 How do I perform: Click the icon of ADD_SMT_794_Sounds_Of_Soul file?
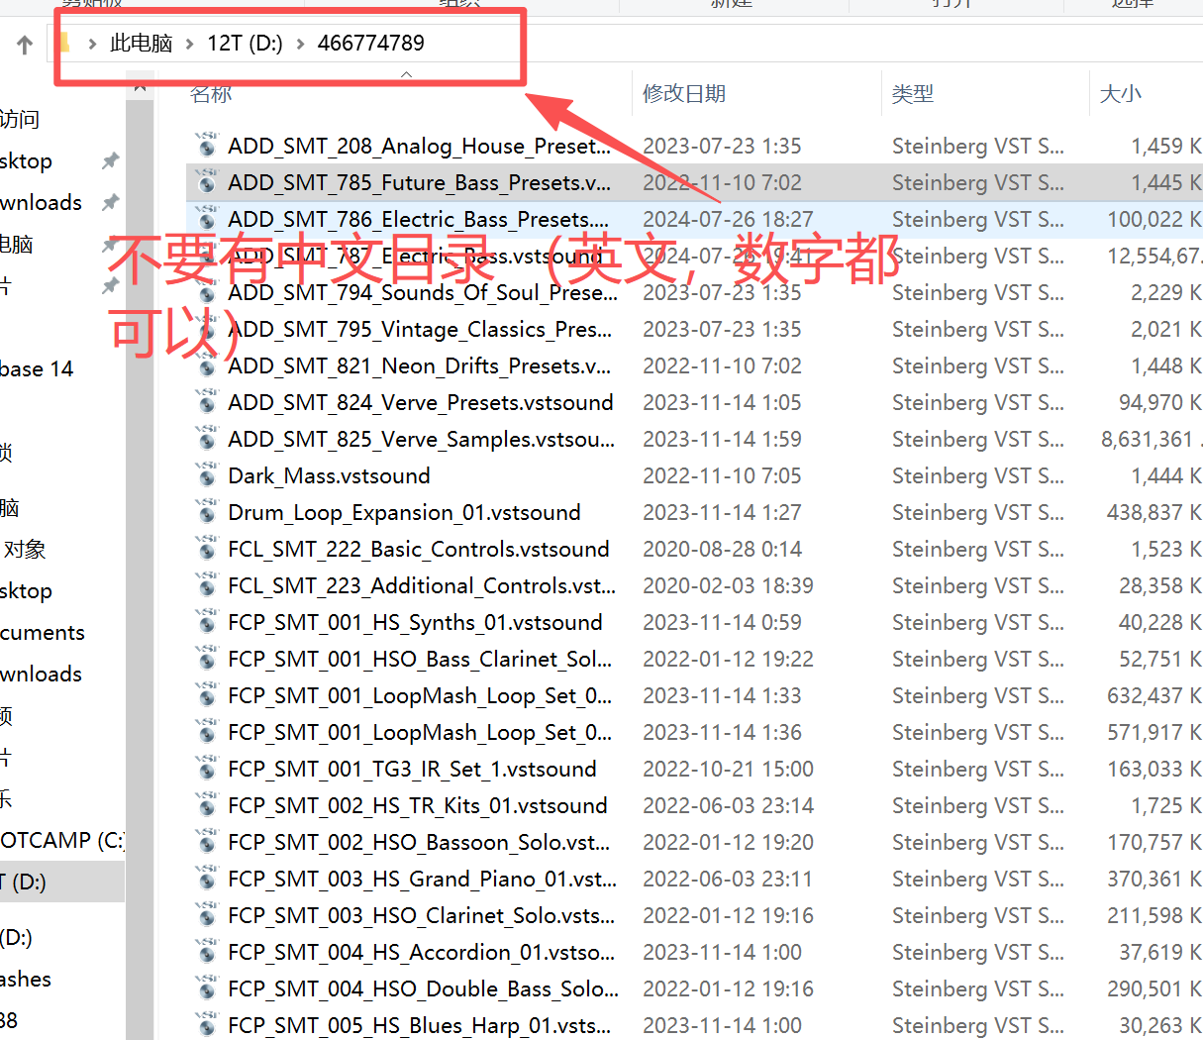(207, 292)
